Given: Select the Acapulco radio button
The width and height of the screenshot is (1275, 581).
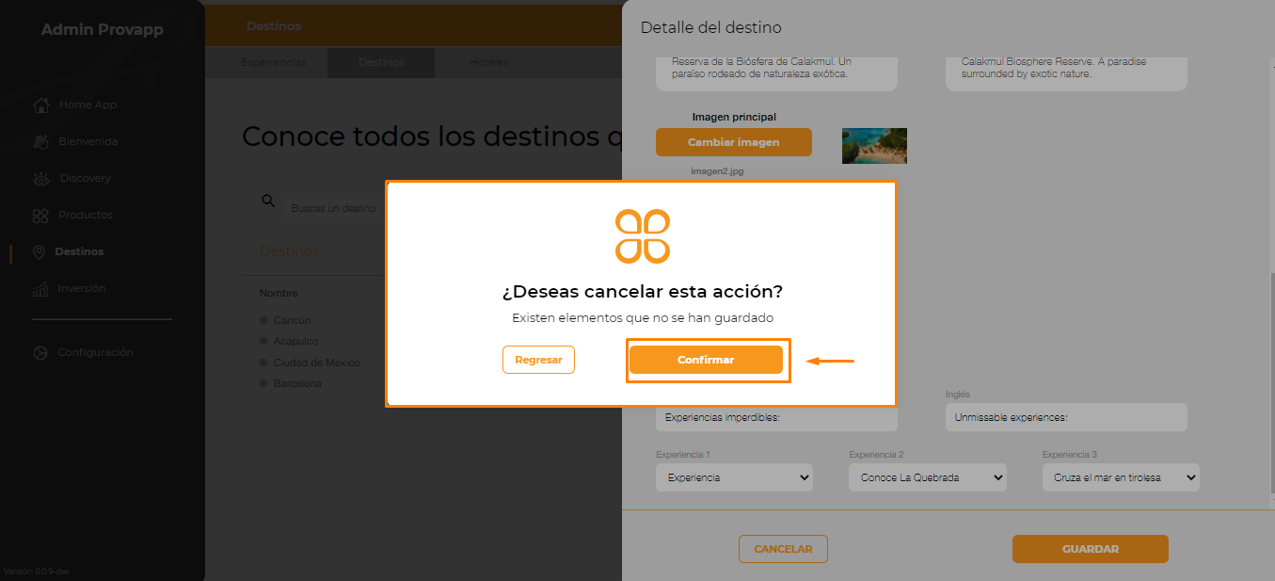Looking at the screenshot, I should point(264,341).
